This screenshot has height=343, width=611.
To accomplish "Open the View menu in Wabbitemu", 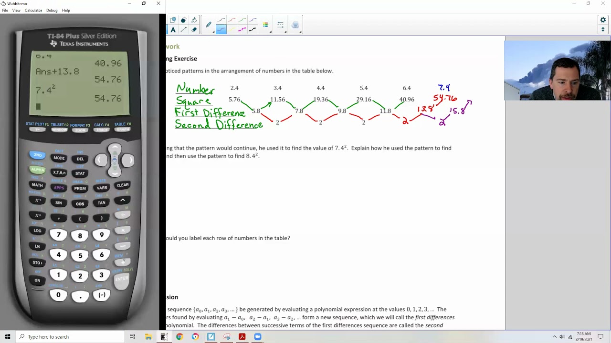I will pyautogui.click(x=16, y=10).
